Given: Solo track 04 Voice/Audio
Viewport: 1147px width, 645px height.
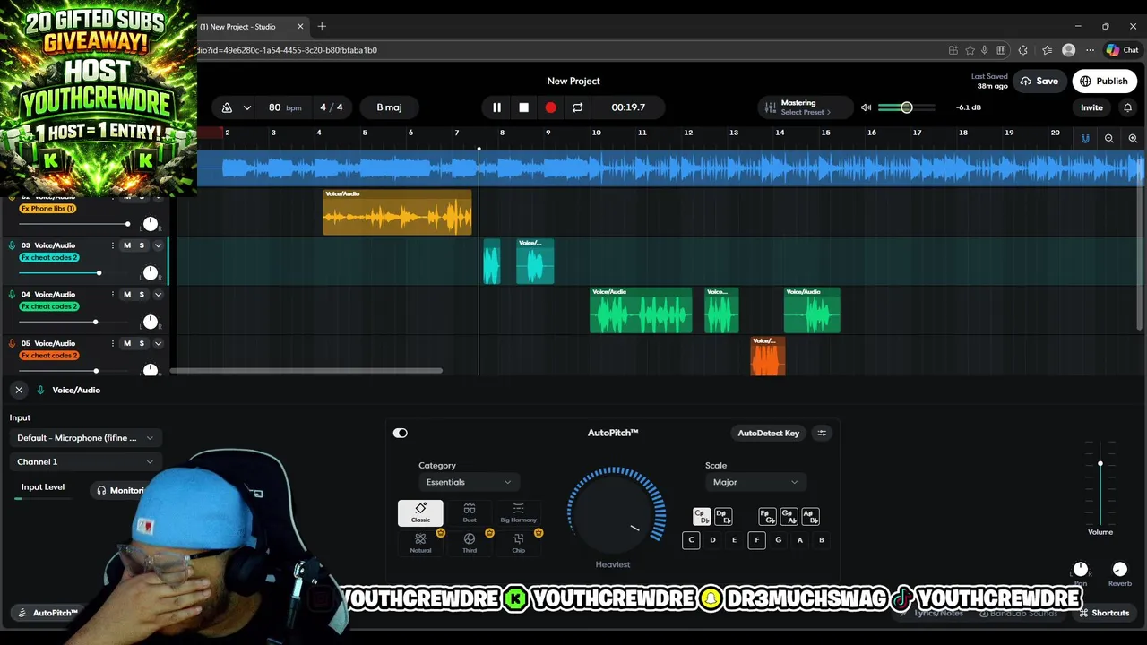Looking at the screenshot, I should click(142, 295).
